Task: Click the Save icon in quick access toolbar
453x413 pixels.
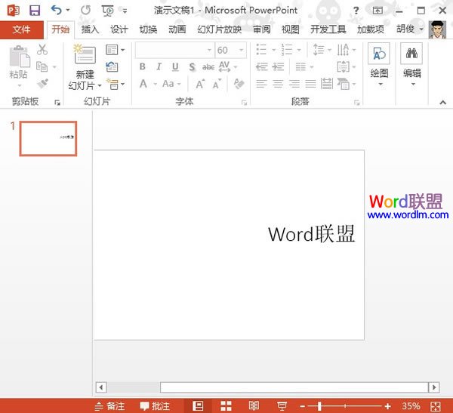Action: click(x=35, y=11)
